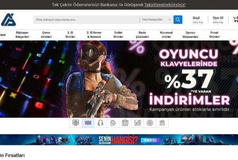
Task: Select the desktop computer slide icon
Action: click(138, 123)
